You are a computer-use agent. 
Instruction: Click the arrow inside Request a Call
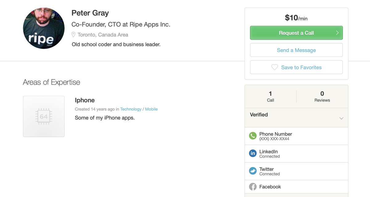(x=337, y=33)
